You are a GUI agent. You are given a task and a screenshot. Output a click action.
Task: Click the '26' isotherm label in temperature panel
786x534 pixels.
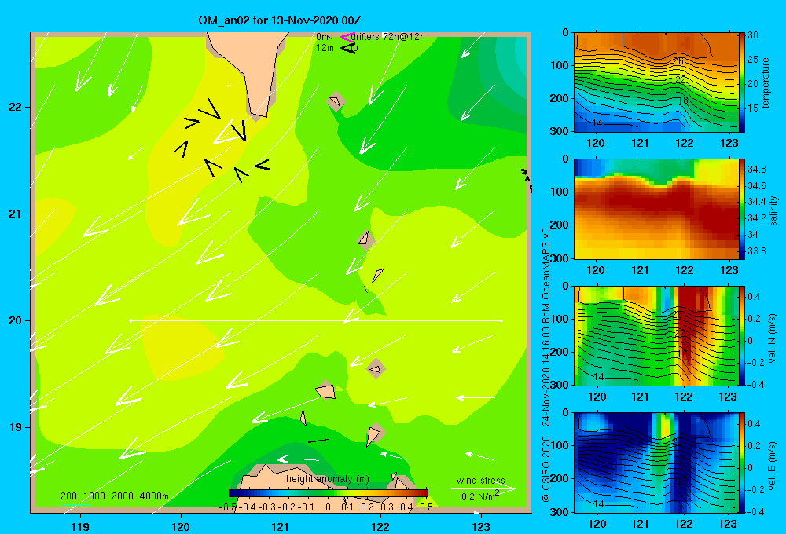coord(678,61)
